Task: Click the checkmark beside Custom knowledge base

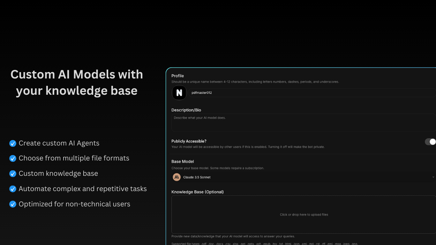Action: 13,174
